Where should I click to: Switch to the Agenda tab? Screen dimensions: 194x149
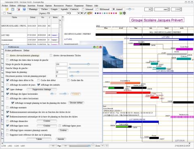point(64,9)
